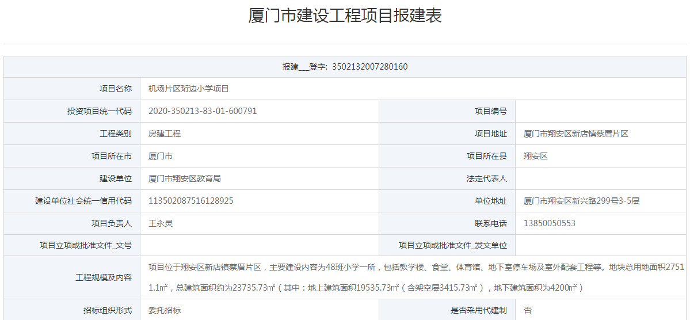Select project name 机场片区珩边小学项目

click(x=189, y=89)
